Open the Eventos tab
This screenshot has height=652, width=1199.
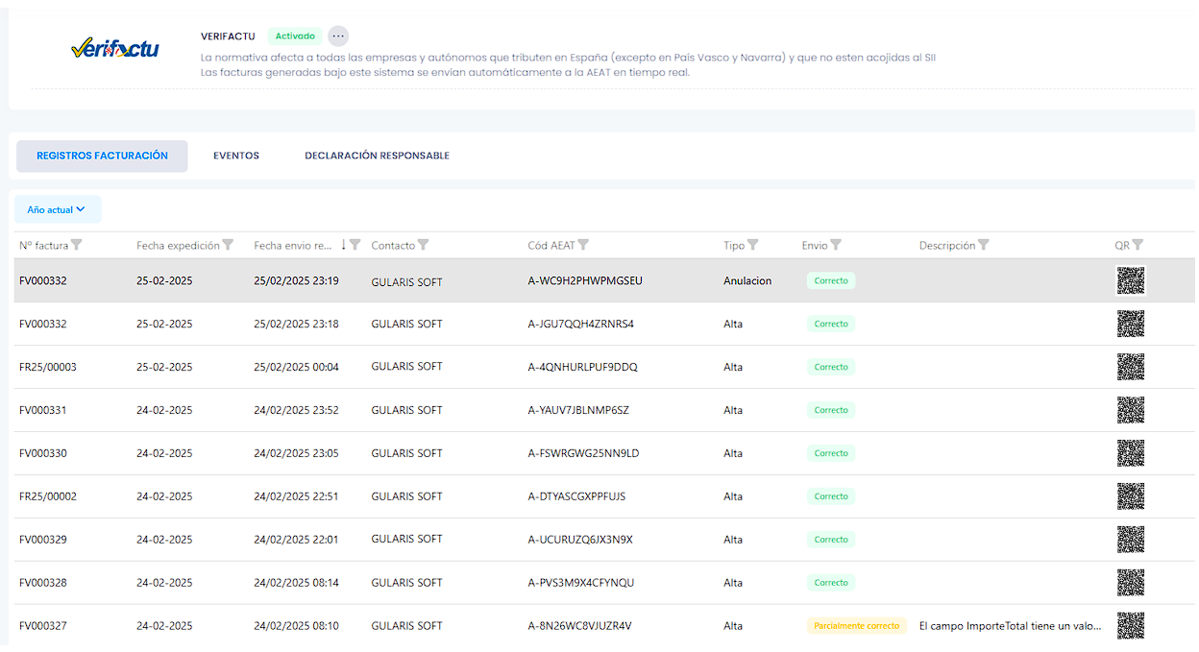pyautogui.click(x=236, y=156)
